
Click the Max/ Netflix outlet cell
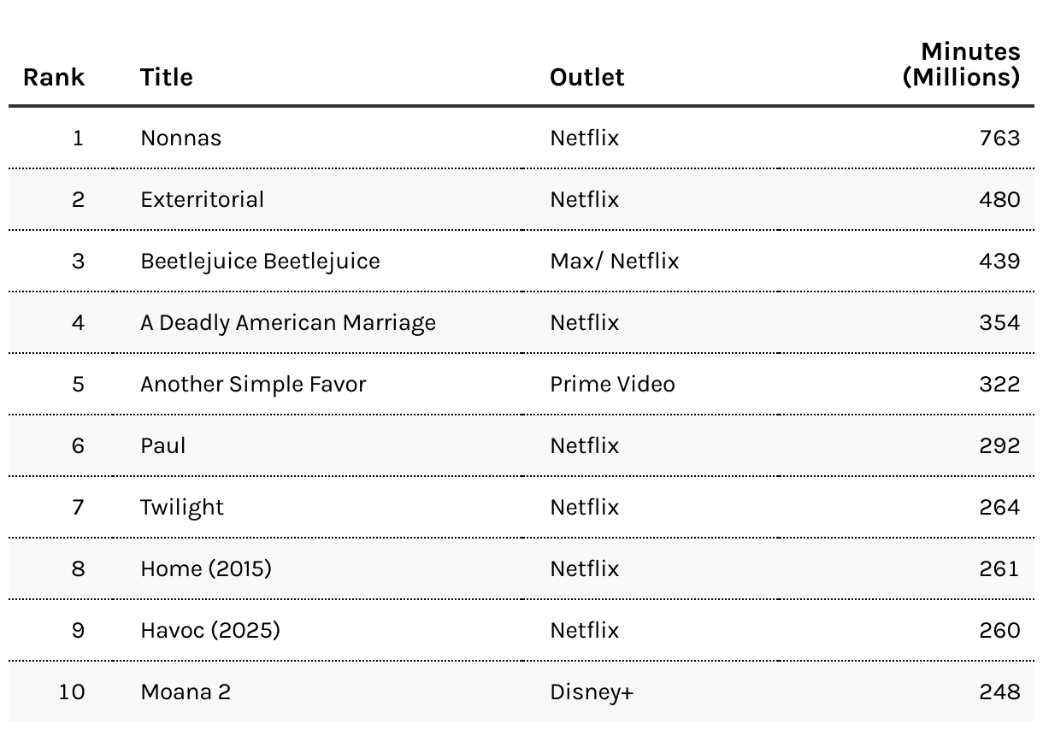click(x=614, y=261)
